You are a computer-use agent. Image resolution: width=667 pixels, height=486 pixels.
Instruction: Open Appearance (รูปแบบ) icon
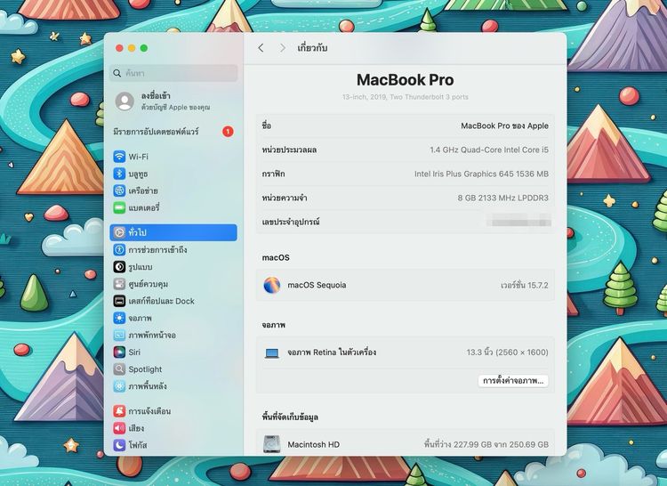[119, 267]
